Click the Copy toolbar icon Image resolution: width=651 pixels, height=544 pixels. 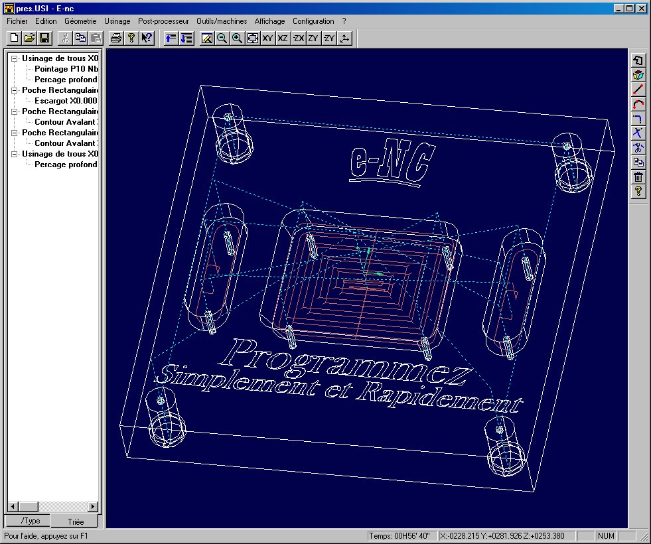pos(80,38)
